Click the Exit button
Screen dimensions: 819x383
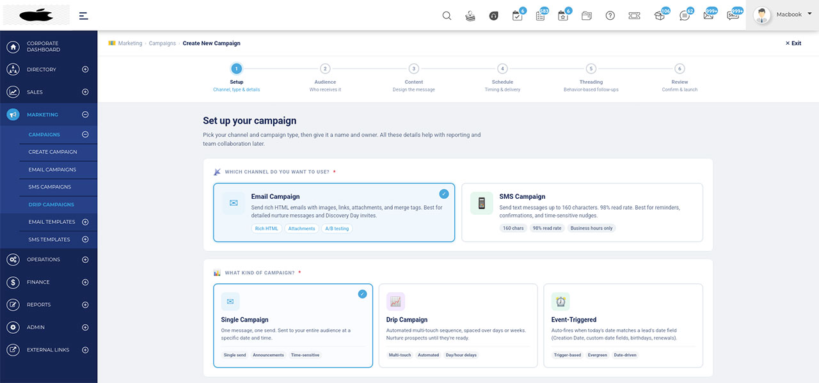793,43
